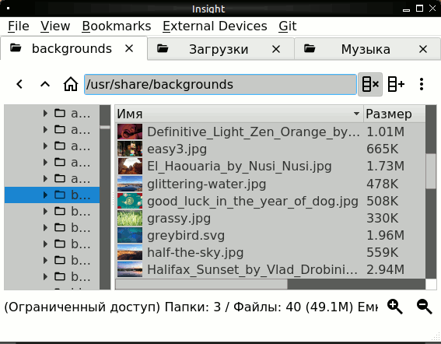Sort by the Имя column header
This screenshot has width=441, height=344.
click(x=239, y=114)
